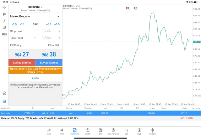Screen dimensions: 201x140
Task: Select the bchusdm open position row
Action: point(100,113)
